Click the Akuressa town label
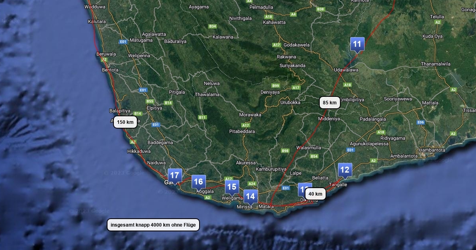This screenshot has width=476, height=250. click(246, 163)
